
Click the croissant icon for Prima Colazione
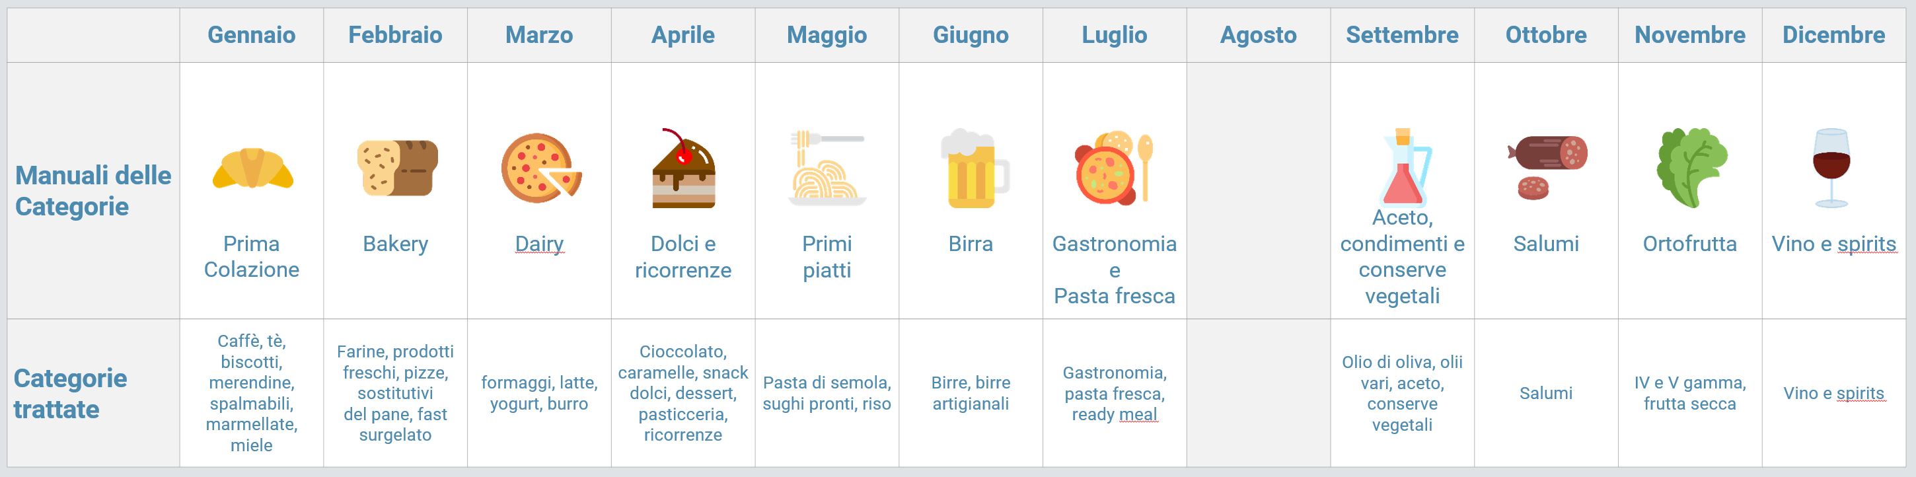tap(252, 168)
